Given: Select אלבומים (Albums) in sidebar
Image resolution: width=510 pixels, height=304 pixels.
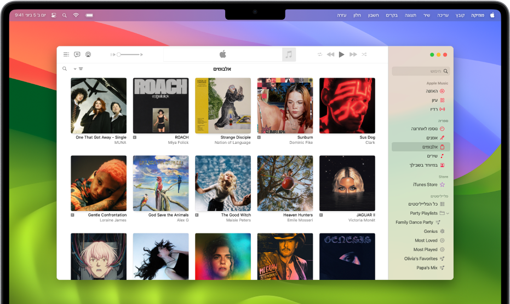Looking at the screenshot, I should (x=421, y=147).
